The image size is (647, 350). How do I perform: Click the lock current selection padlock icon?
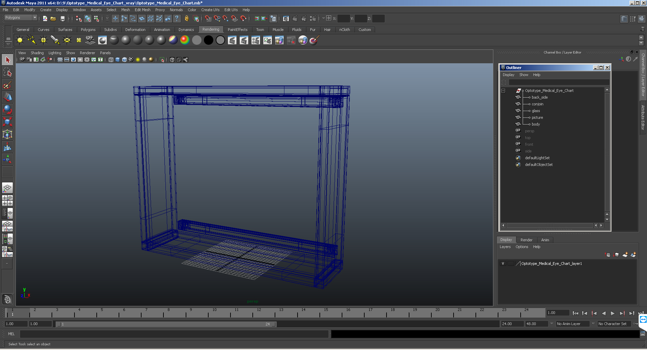coord(187,19)
